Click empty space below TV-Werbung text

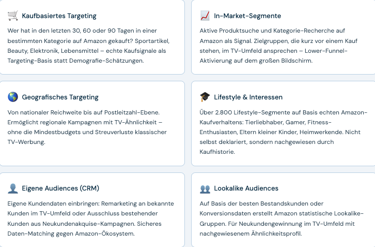[x=92, y=155]
